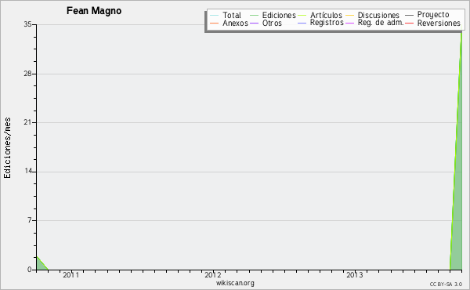Select the 'Anexos' legend entry
Image resolution: width=470 pixels, height=290 pixels.
pyautogui.click(x=235, y=23)
